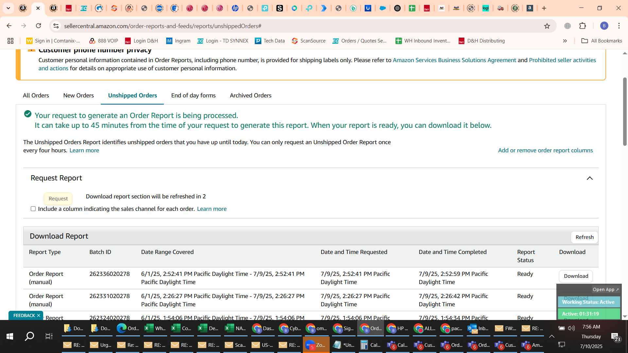Open the 888 VOIP bookmark
Viewport: 628px width, 353px height.
[x=104, y=41]
